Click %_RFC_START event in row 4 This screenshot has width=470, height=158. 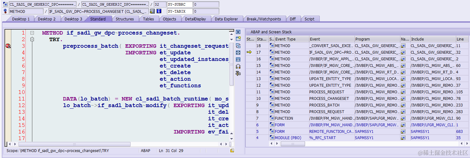tap(332, 138)
